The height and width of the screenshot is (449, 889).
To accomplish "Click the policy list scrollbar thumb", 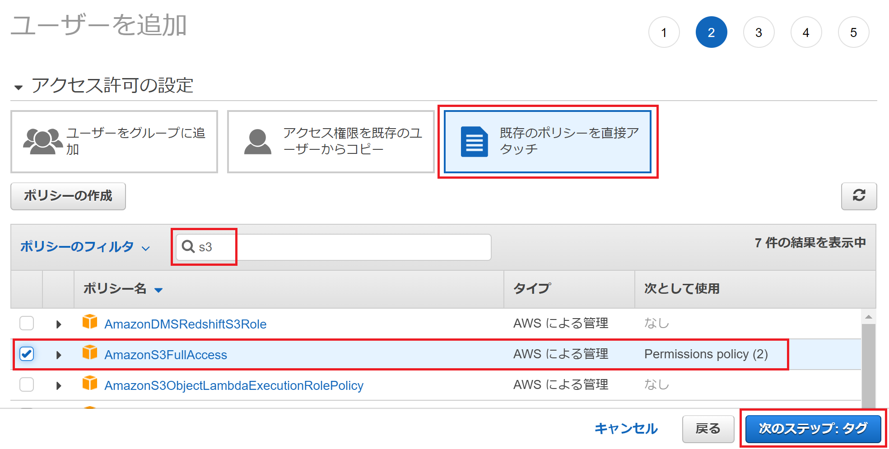I will [x=868, y=366].
